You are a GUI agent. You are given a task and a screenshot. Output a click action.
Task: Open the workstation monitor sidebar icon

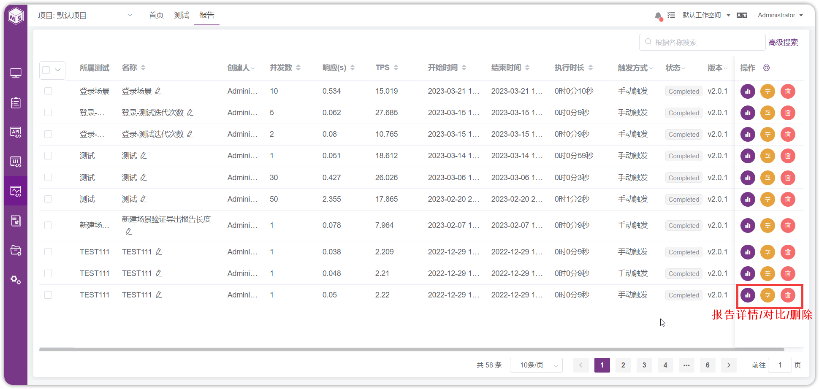(x=16, y=73)
